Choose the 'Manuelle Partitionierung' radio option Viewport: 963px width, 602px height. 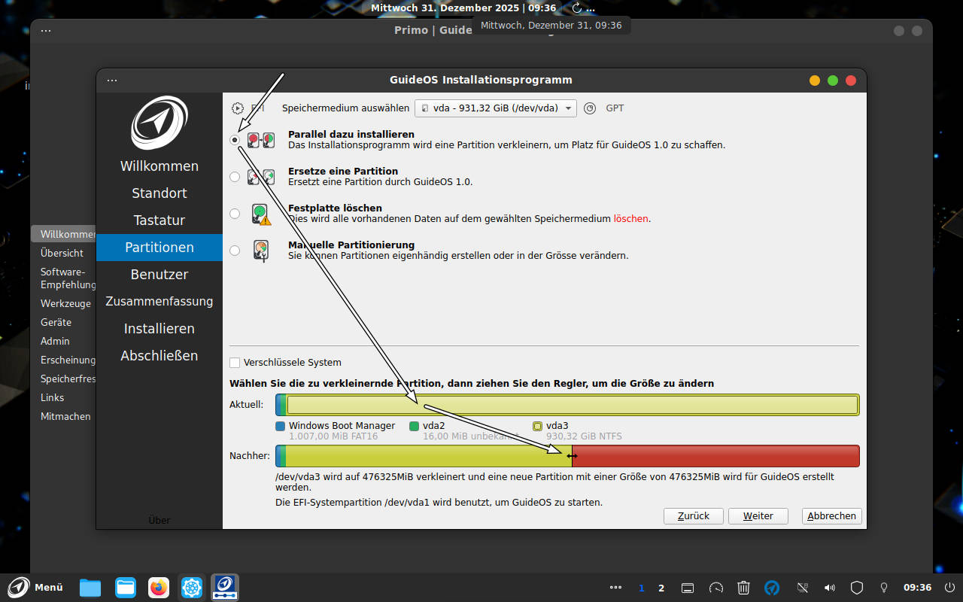tap(235, 251)
